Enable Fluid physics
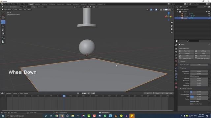This screenshot has width=211, height=118. (202, 53)
